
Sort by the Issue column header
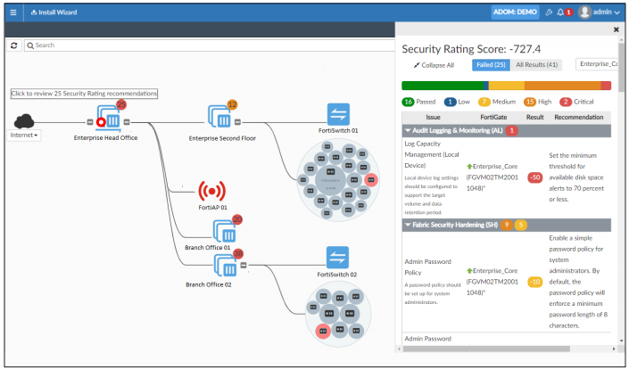433,117
